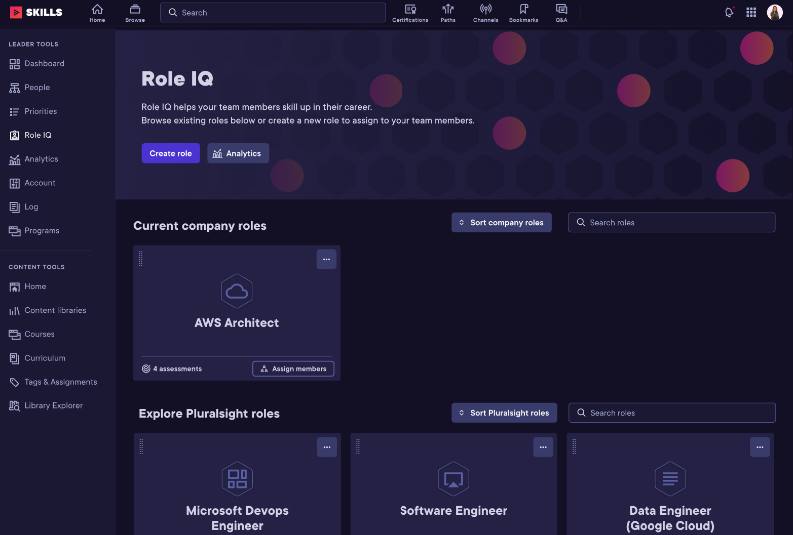Open the AWS Architect role title
The height and width of the screenshot is (535, 793).
click(x=237, y=323)
